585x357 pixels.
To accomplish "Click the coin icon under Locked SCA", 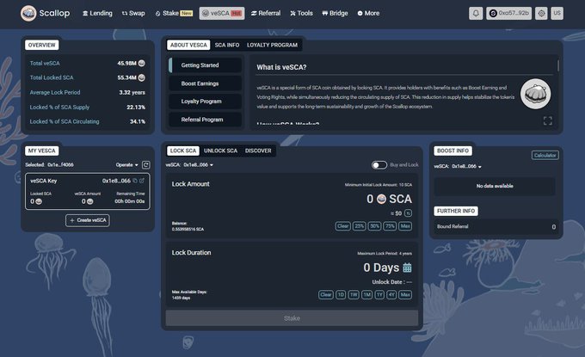I will (39, 202).
